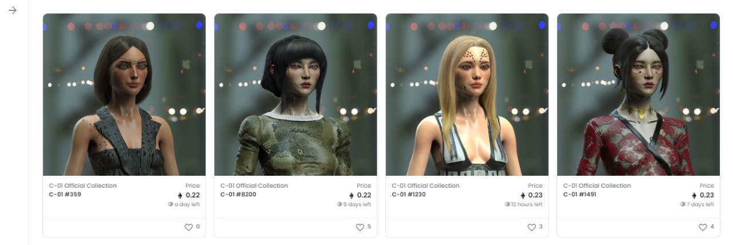The width and height of the screenshot is (733, 245).
Task: Click Ethereum icon beside 0.22 on C-01 #359
Action: (180, 195)
